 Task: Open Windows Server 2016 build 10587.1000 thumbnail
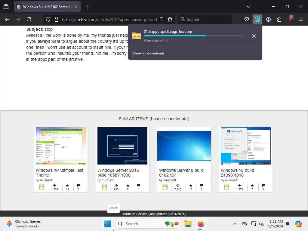click(x=122, y=146)
